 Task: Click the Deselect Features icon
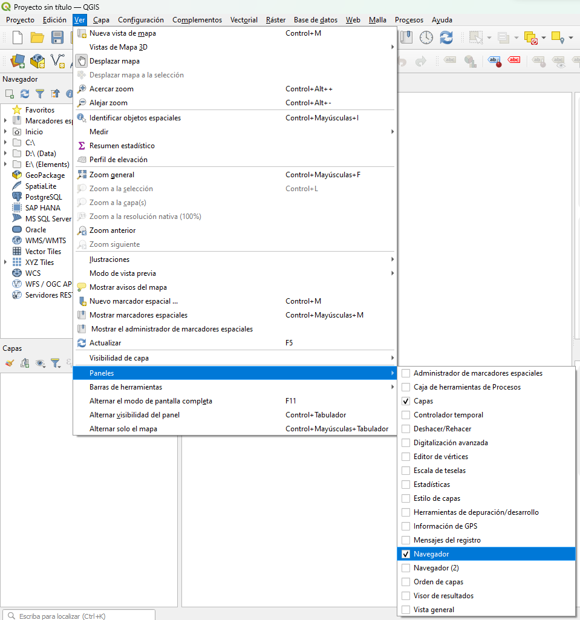530,38
